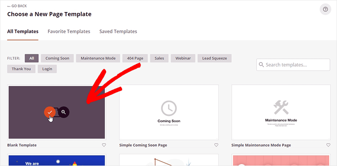Screen dimensions: 337x166
Task: Favorite Simple Maintenance Mode Page heart
Action: [x=328, y=145]
